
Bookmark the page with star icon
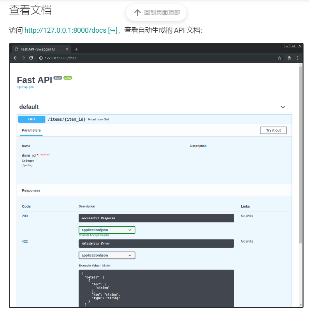coord(279,58)
